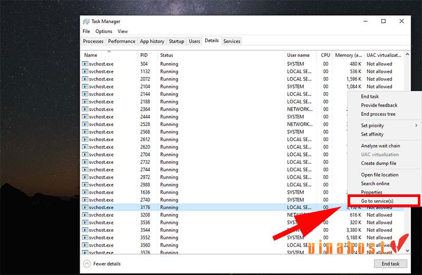The height and width of the screenshot is (275, 422).
Task: Switch to the Users tab
Action: tap(194, 42)
